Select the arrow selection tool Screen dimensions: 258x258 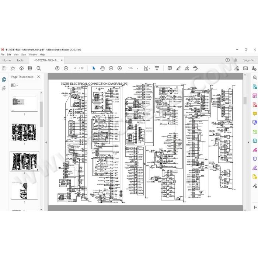point(94,68)
